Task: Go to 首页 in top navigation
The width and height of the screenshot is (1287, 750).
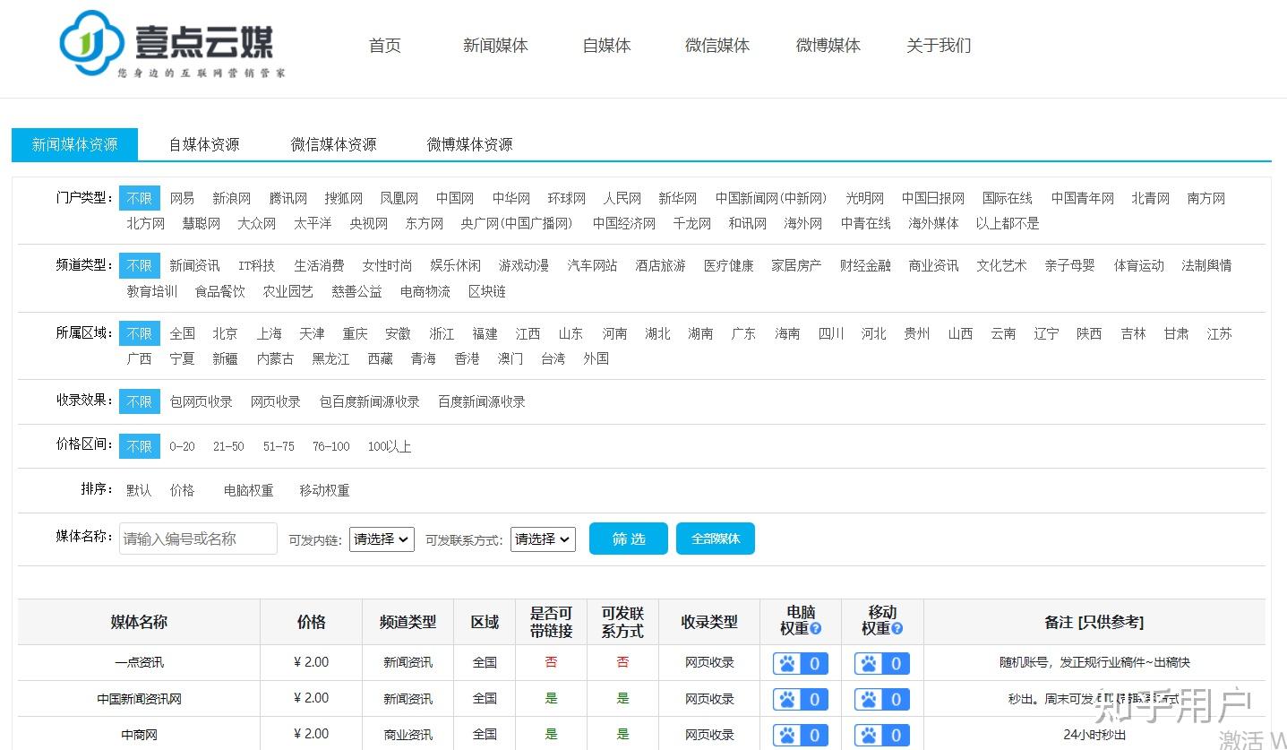Action: [385, 46]
